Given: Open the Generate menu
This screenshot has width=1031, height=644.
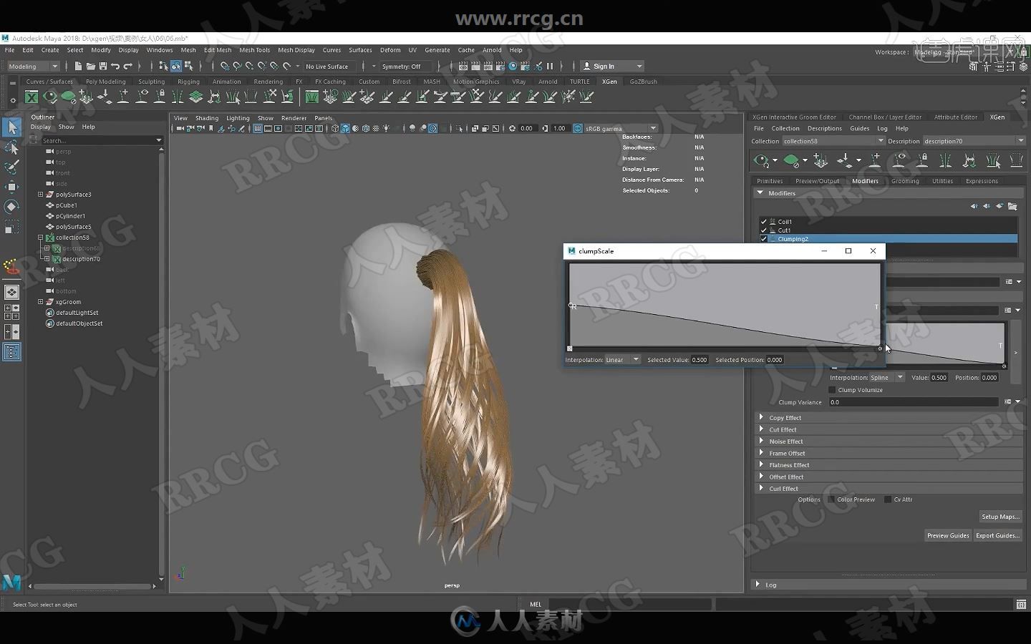Looking at the screenshot, I should (x=437, y=50).
